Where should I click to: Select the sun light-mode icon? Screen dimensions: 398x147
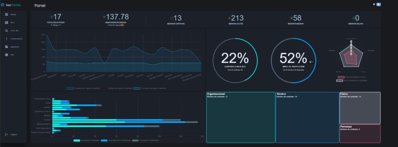pyautogui.click(x=374, y=4)
